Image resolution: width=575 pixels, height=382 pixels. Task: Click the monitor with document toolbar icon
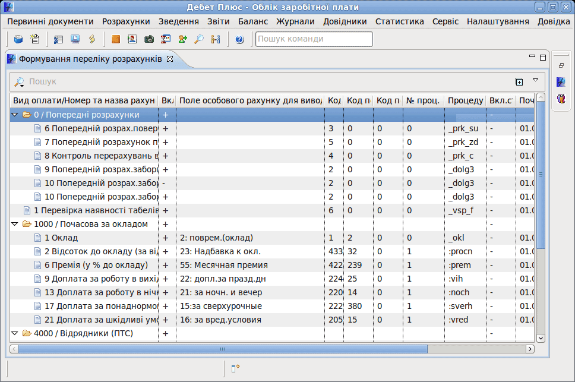click(75, 39)
